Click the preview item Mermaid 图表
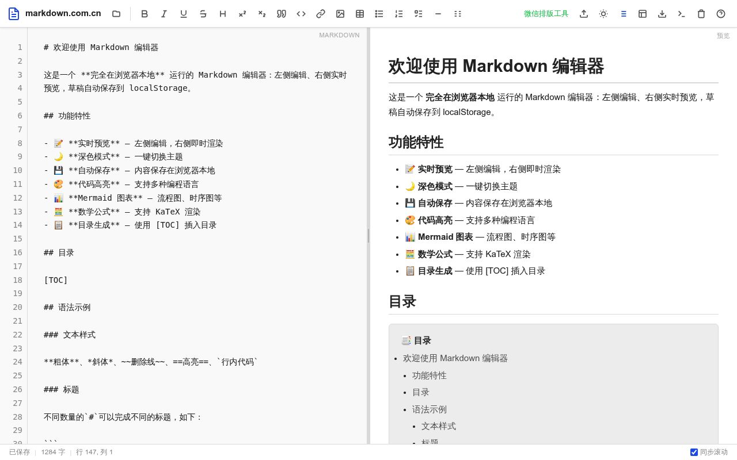 [x=480, y=237]
